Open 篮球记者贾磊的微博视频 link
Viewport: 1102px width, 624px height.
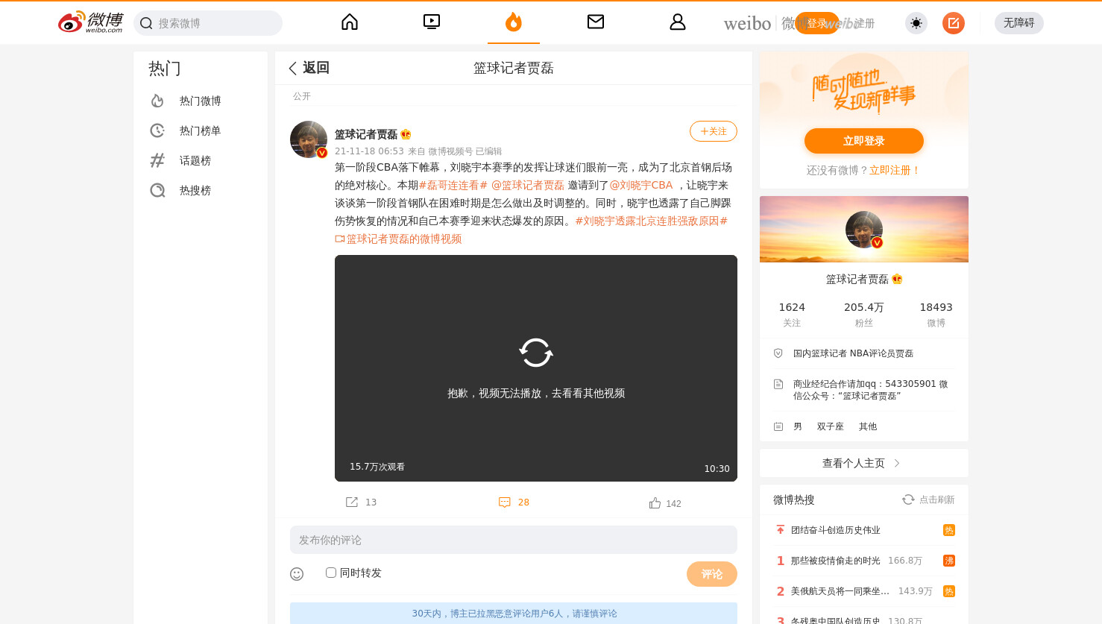click(398, 239)
